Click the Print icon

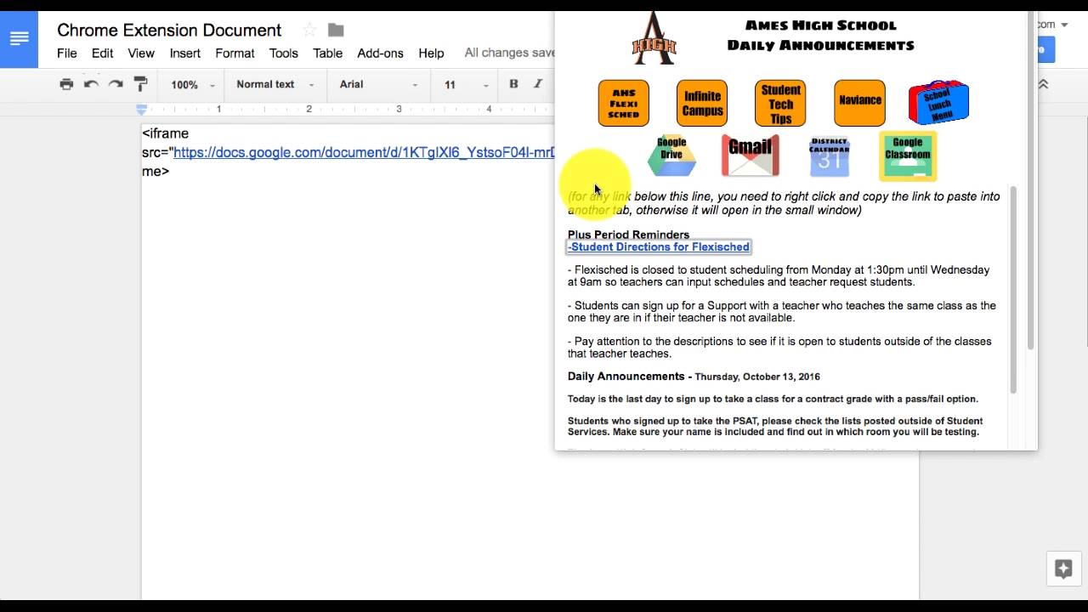tap(66, 84)
